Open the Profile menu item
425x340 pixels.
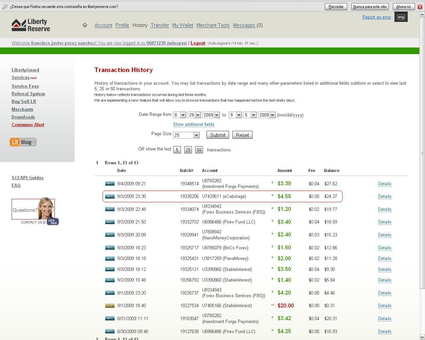click(122, 25)
